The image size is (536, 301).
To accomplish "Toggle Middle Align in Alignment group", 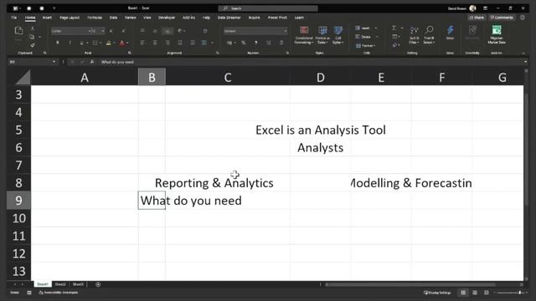I will (155, 31).
